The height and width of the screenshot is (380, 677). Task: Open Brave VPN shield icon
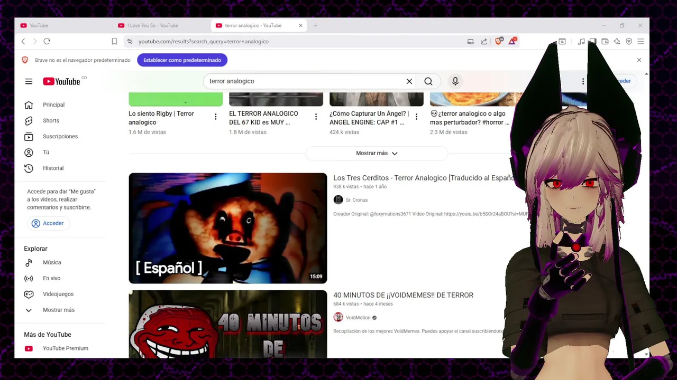tap(629, 41)
